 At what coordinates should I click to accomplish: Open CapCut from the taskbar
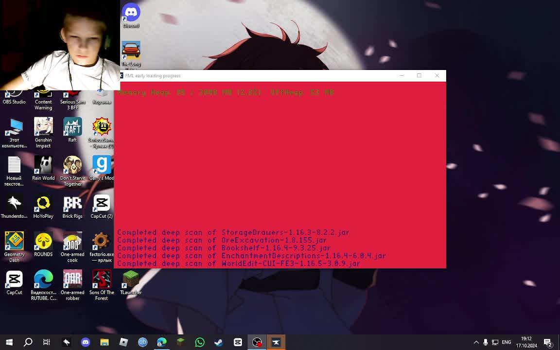tap(238, 343)
